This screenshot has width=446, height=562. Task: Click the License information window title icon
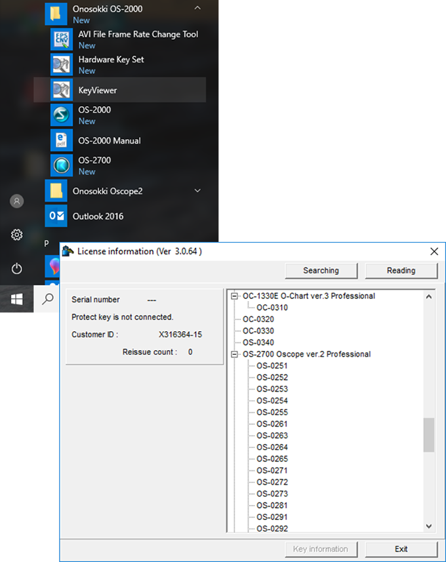[x=68, y=251]
